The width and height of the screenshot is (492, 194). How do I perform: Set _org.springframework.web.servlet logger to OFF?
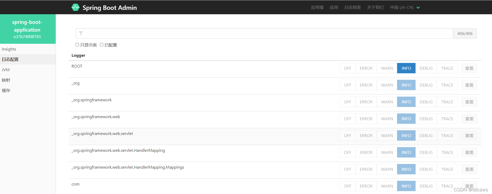tap(347, 135)
